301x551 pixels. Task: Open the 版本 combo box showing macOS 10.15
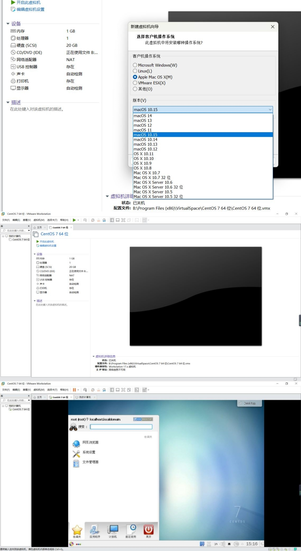pos(203,109)
